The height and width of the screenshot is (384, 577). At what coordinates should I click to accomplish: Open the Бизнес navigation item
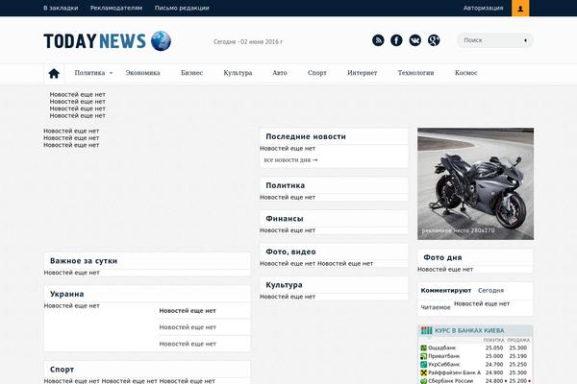191,73
